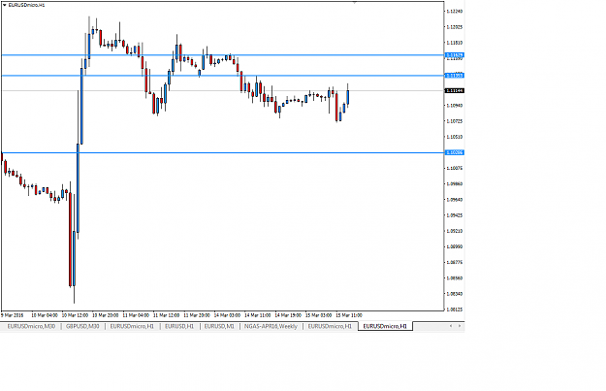The image size is (606, 391).
Task: Click the triangle beside EURUSDmicro,H1 chart title
Action: point(5,5)
